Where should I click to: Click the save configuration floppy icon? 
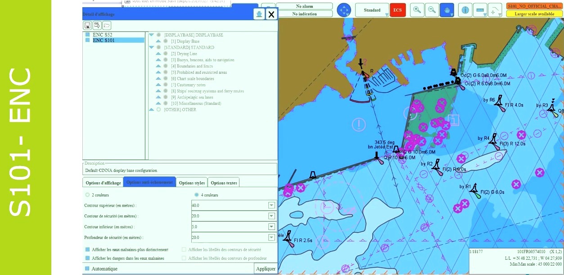[x=87, y=25]
